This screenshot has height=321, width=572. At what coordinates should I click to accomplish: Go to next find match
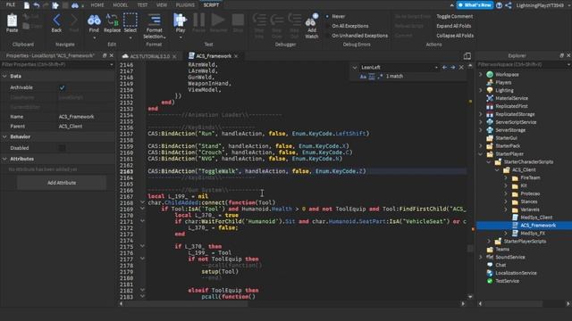(453, 68)
